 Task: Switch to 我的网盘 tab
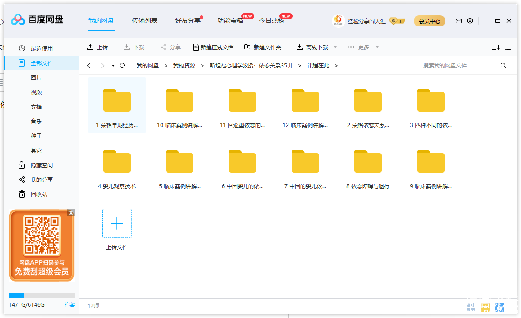click(101, 21)
